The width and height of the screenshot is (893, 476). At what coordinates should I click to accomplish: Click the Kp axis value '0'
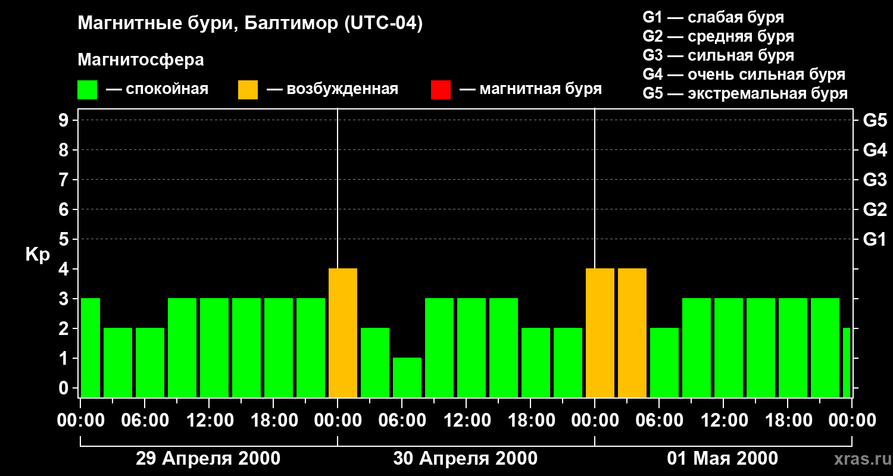[x=65, y=388]
